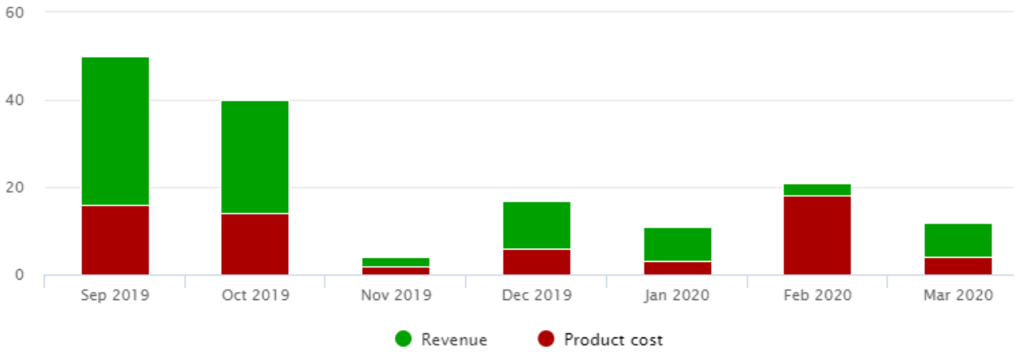Select the Feb 2020 green Revenue bar segment

tap(818, 189)
